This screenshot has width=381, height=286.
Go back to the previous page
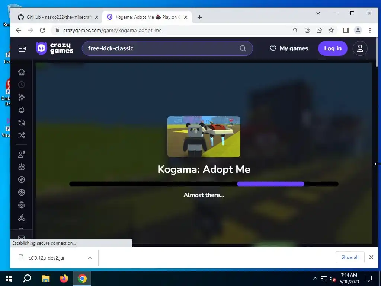coord(19,30)
